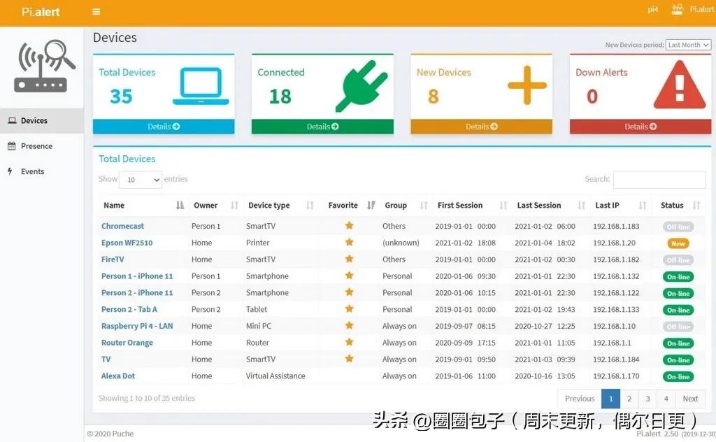716x442 pixels.
Task: Go to page 4 of devices
Action: [x=666, y=399]
